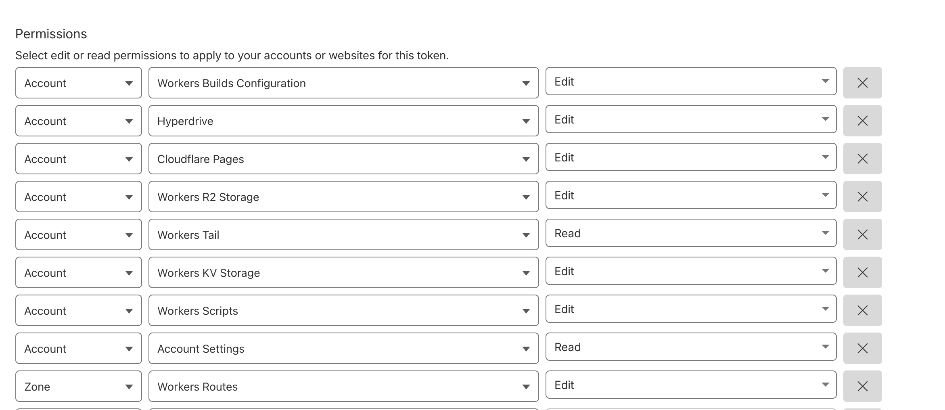The width and height of the screenshot is (945, 410).
Task: Remove the Cloudflare Pages permission row
Action: [x=862, y=159]
